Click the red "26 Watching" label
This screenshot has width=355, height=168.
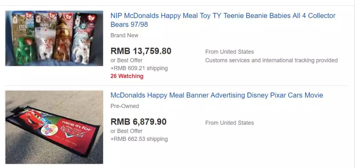(127, 76)
